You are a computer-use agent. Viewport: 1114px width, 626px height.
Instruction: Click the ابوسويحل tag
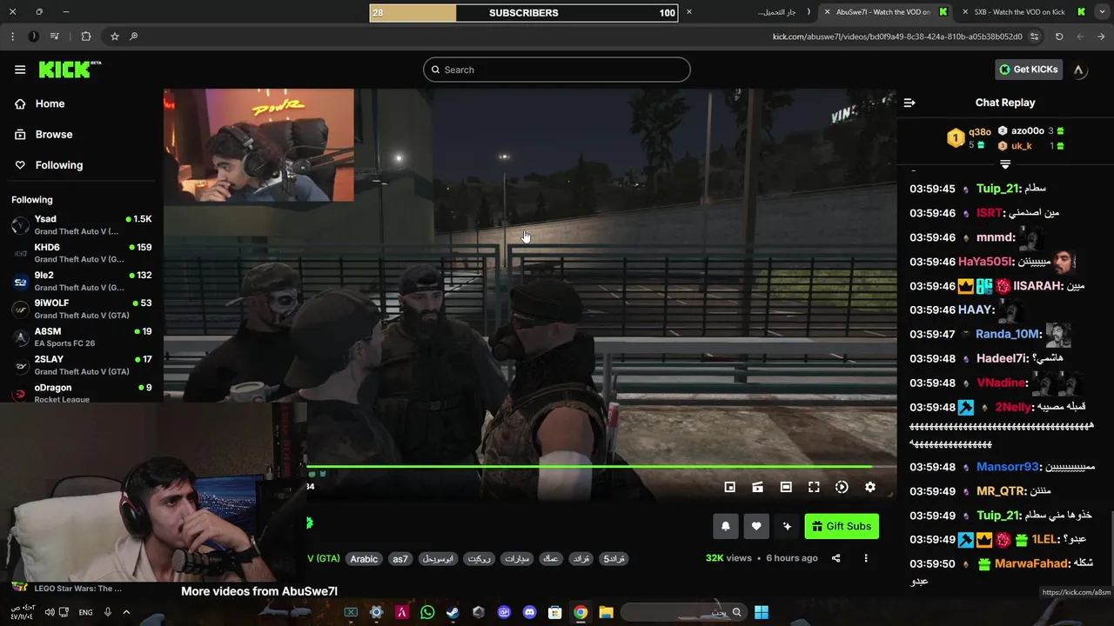(x=439, y=559)
